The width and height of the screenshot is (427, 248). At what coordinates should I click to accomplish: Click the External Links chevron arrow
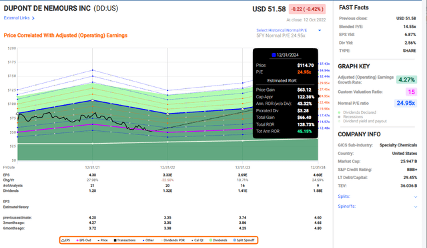point(33,18)
